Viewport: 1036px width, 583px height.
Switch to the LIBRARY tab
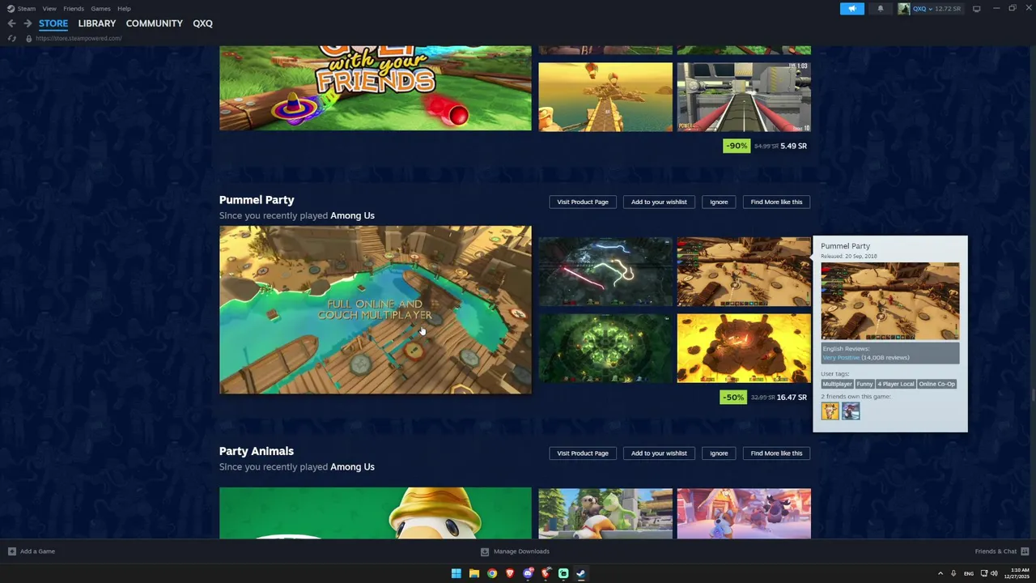(x=97, y=23)
